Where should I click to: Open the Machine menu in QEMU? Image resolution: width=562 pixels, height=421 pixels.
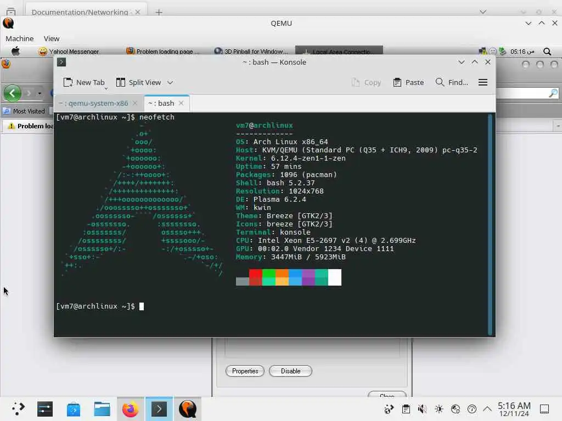tap(19, 38)
